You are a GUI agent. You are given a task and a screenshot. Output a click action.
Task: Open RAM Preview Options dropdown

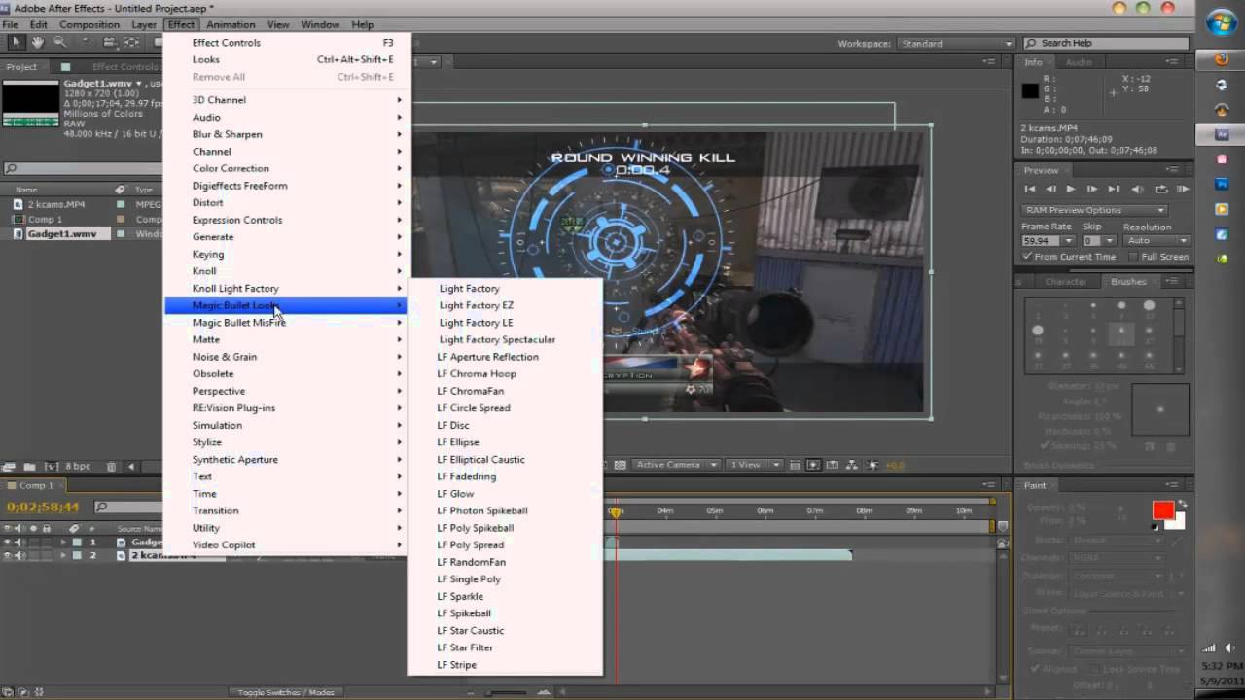[x=1093, y=210]
